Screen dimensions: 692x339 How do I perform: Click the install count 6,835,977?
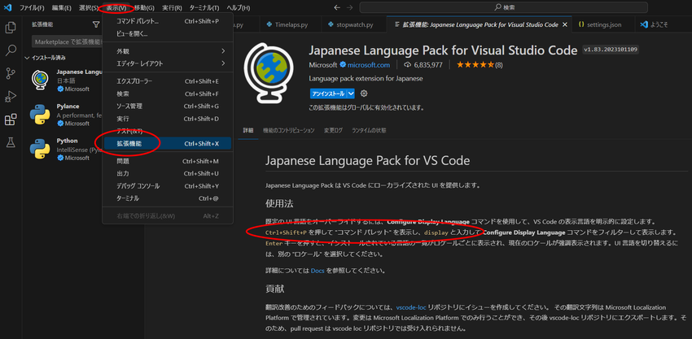(423, 65)
